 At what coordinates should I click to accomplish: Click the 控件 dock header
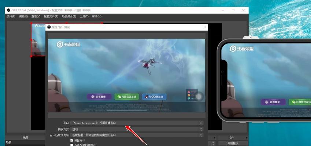[x=231, y=138]
